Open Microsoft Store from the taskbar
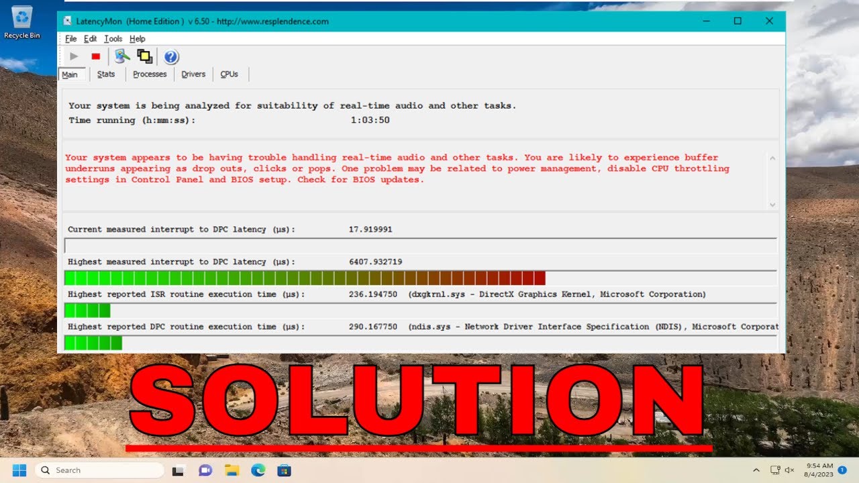Screen dimensions: 859x483 285,471
